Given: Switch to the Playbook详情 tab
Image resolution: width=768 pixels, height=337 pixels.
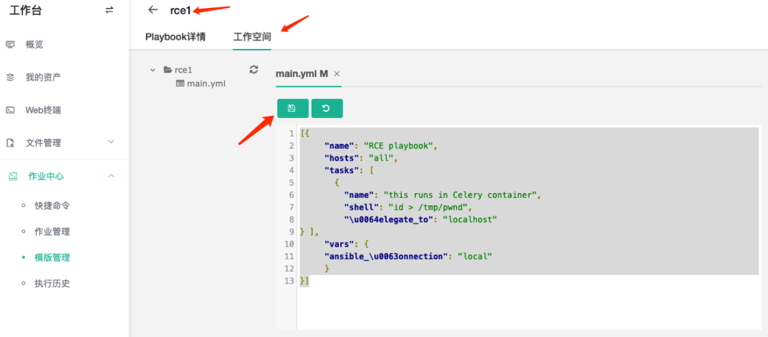Looking at the screenshot, I should [175, 37].
